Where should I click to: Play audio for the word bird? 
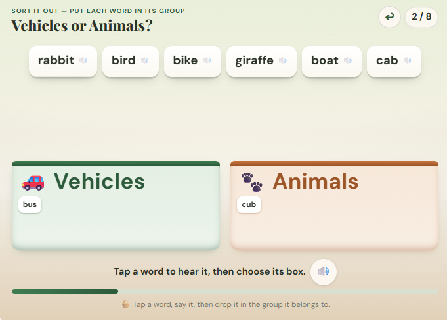click(145, 60)
